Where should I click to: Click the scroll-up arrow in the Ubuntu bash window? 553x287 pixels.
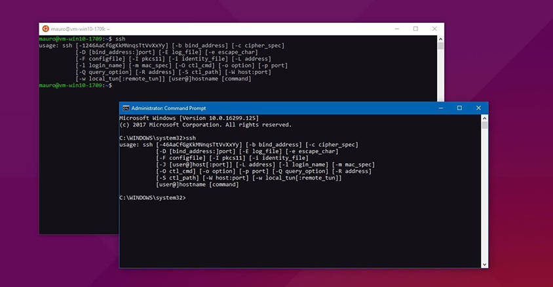point(440,39)
